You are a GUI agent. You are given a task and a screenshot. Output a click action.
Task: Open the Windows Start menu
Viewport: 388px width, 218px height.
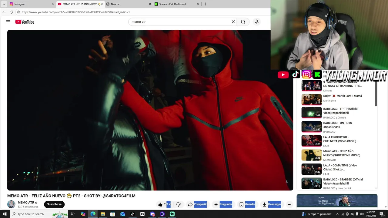pyautogui.click(x=5, y=214)
